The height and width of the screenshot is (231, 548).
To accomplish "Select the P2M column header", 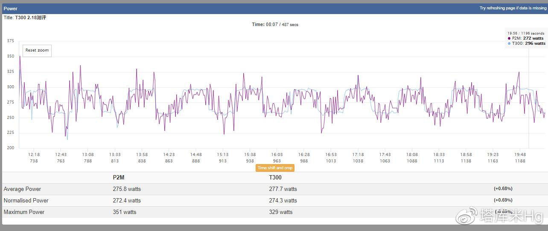I will [119, 178].
